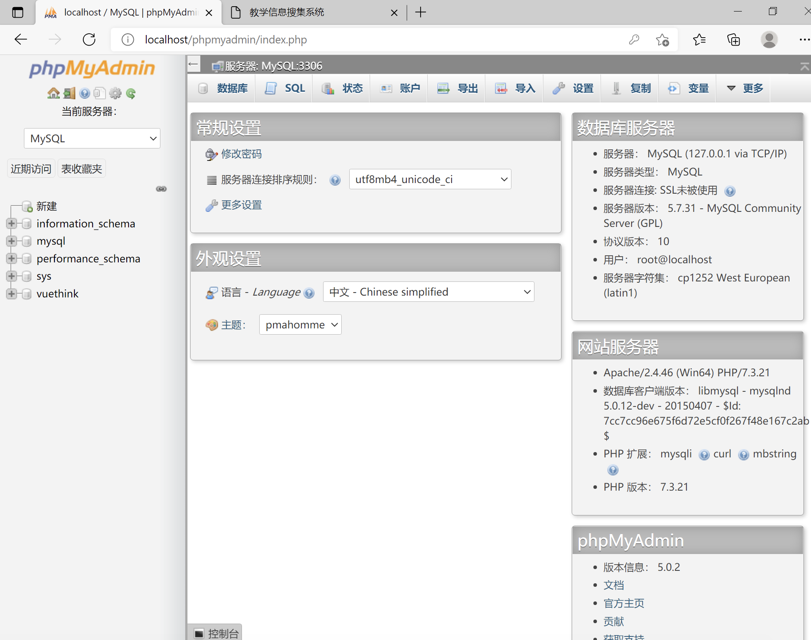Open browser collections icon
811x640 pixels.
(733, 39)
